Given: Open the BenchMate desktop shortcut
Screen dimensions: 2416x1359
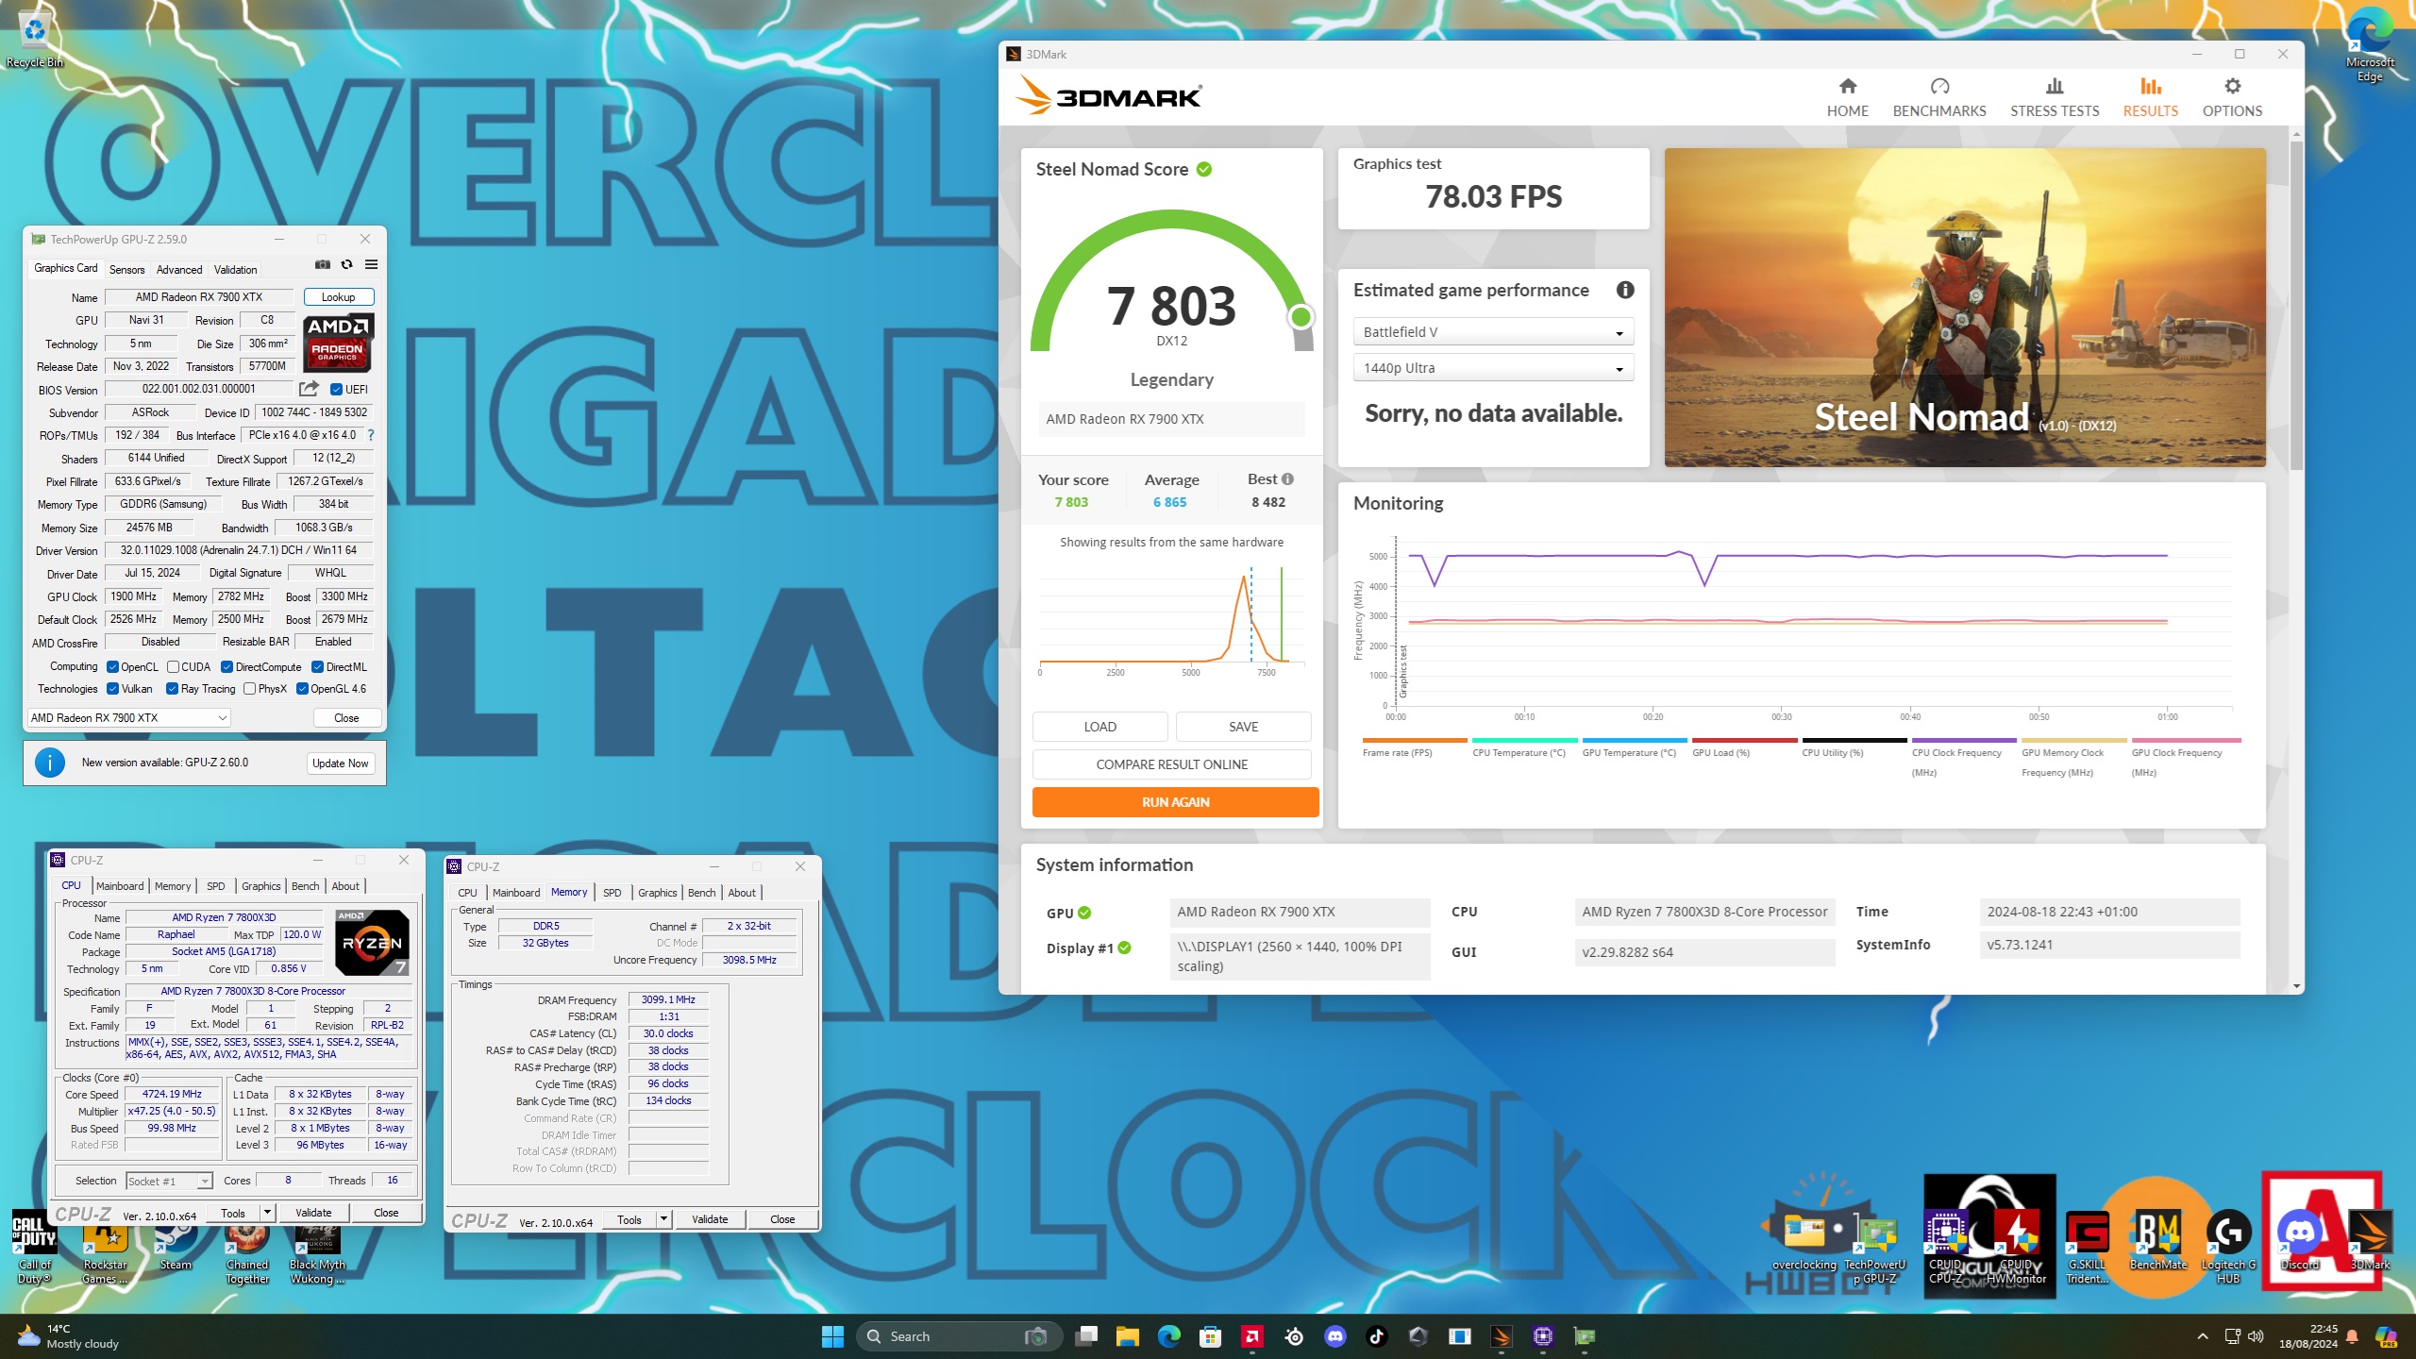Looking at the screenshot, I should coord(2157,1241).
